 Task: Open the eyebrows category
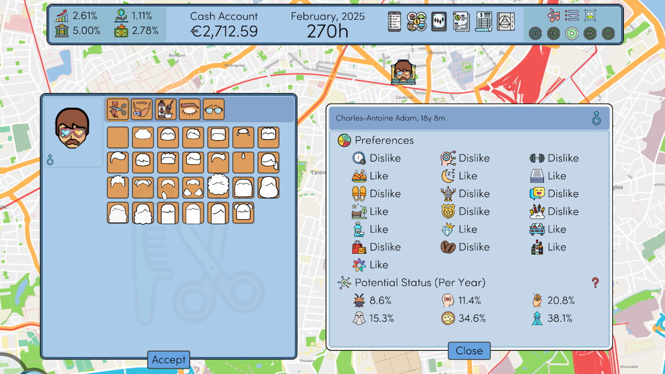(x=189, y=109)
